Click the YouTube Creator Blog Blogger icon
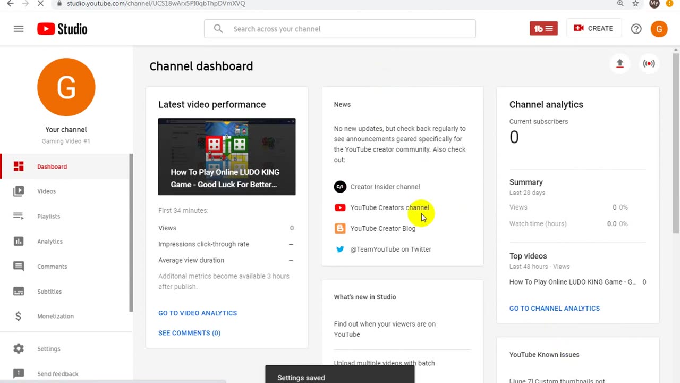This screenshot has height=383, width=680. [340, 228]
